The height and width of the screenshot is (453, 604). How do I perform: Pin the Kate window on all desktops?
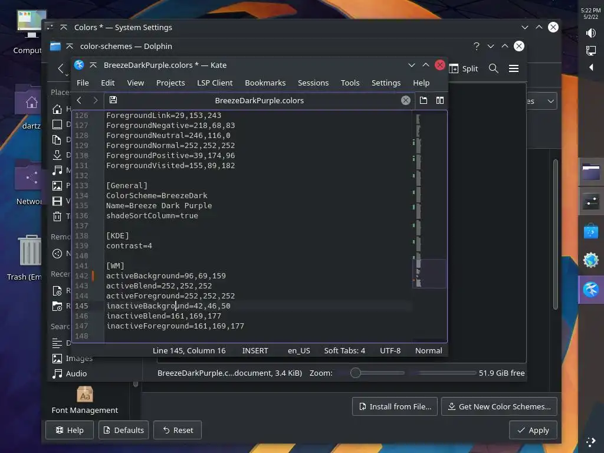pos(93,65)
